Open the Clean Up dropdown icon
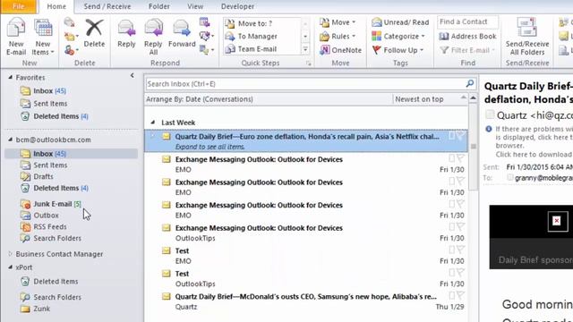This screenshot has width=573, height=322. point(72,36)
